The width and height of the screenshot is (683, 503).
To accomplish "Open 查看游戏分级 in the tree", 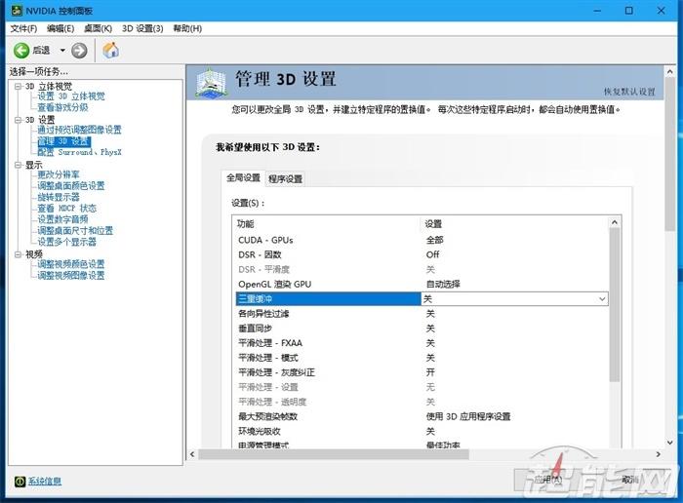I will [x=62, y=107].
